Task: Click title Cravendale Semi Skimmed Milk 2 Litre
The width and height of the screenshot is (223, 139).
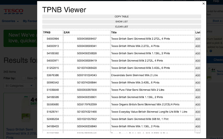Action: (x=134, y=75)
